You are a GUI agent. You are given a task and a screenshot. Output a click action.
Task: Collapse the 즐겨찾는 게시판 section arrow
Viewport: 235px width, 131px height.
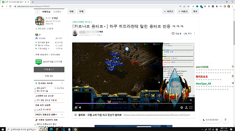click(x=62, y=83)
